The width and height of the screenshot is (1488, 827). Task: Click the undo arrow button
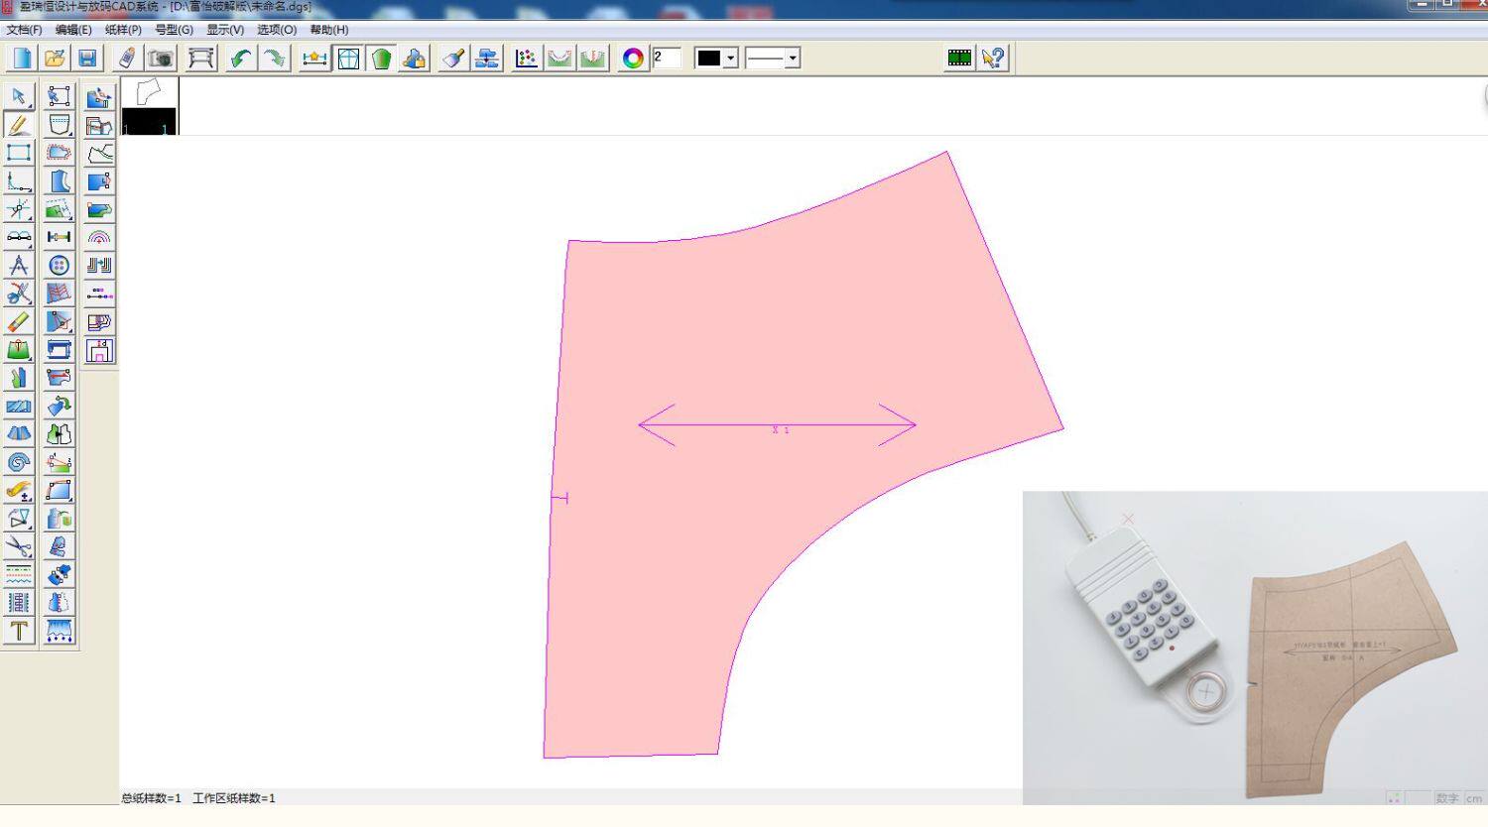240,59
